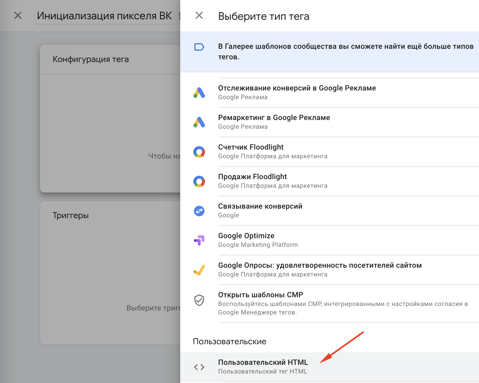Choose Ремаркетинг в Google Рекламе tag type
This screenshot has width=479, height=383.
pos(329,122)
